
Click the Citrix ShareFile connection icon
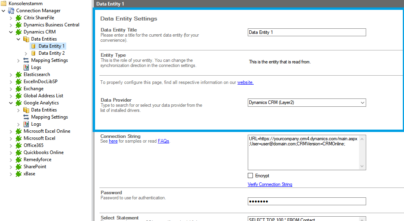19,18
